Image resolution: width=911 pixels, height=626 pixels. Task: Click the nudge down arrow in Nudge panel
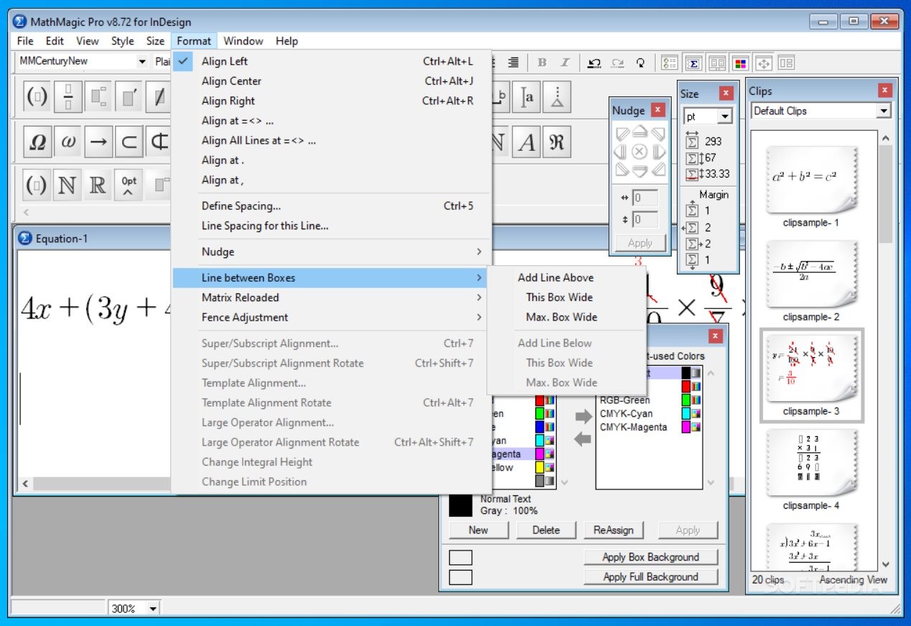pos(639,170)
